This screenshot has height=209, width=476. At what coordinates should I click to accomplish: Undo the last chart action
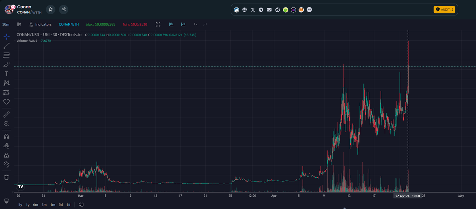(x=195, y=25)
